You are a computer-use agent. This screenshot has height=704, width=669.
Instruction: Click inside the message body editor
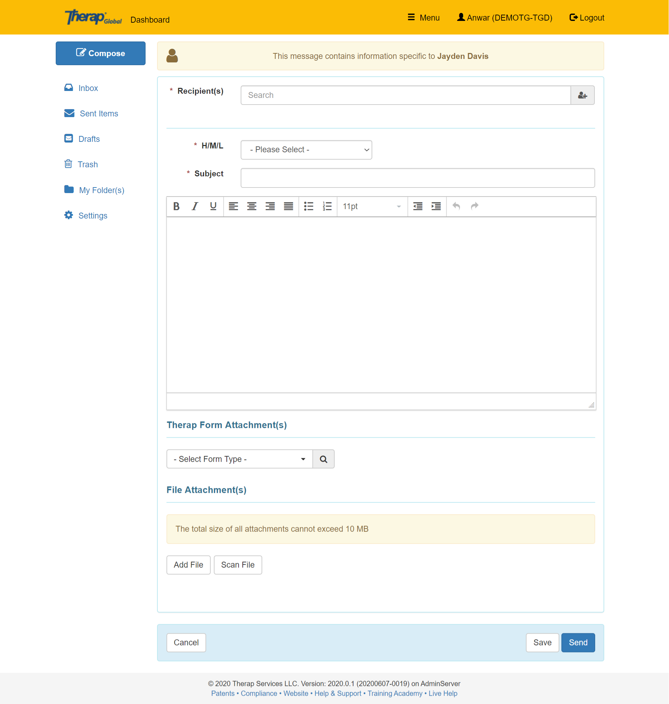click(381, 305)
